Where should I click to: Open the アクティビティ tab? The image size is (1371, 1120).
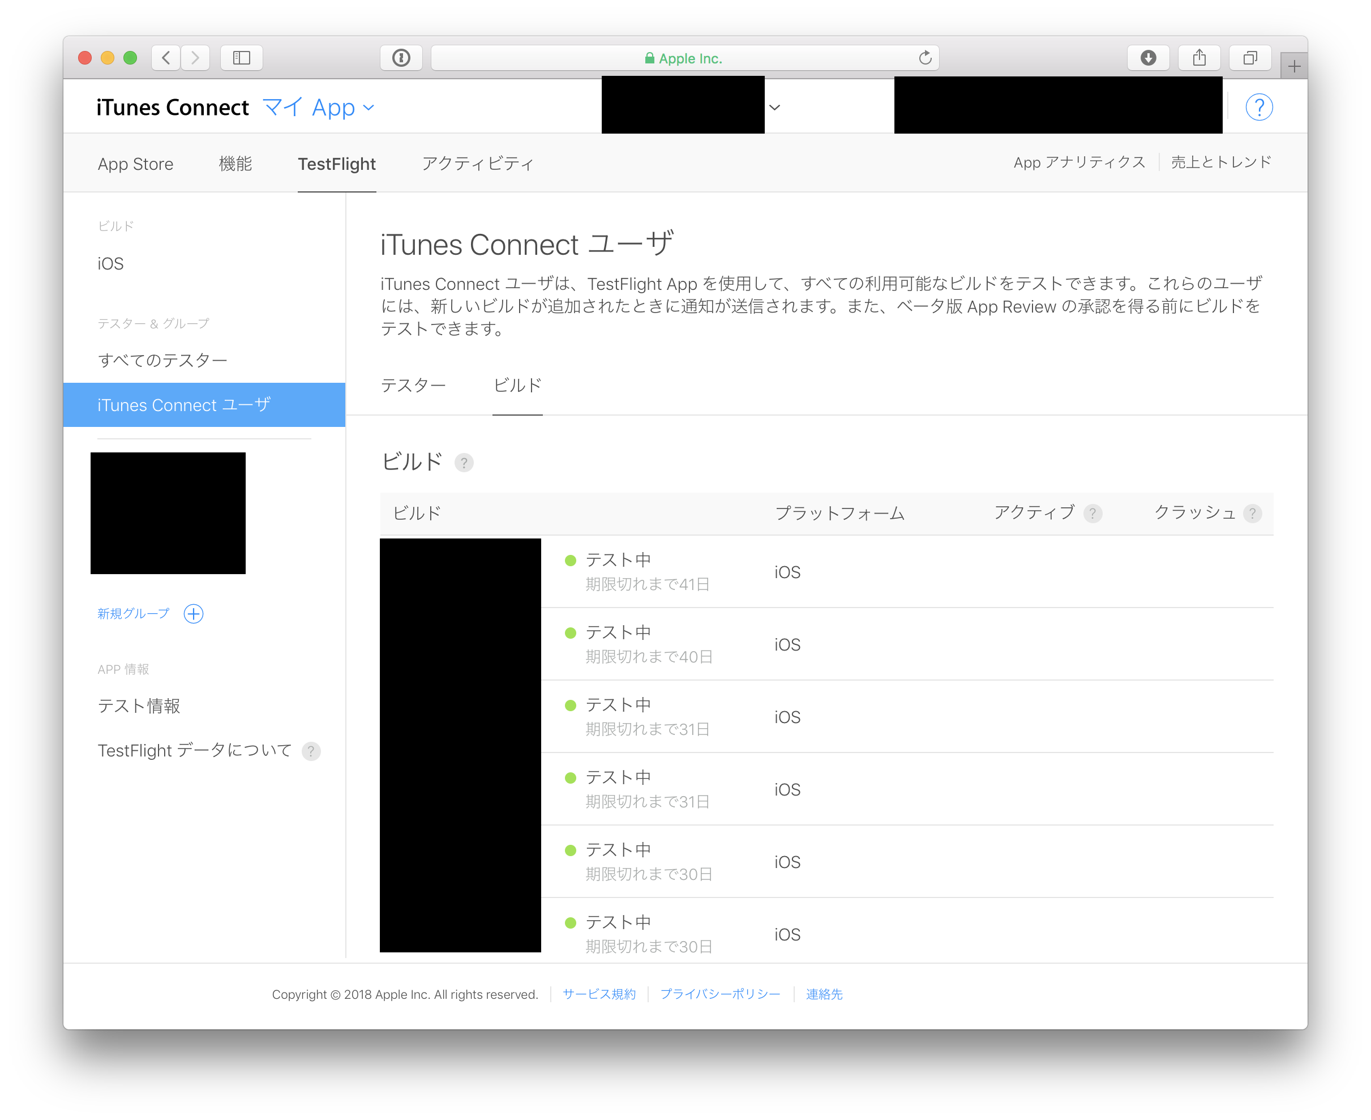[x=477, y=164]
